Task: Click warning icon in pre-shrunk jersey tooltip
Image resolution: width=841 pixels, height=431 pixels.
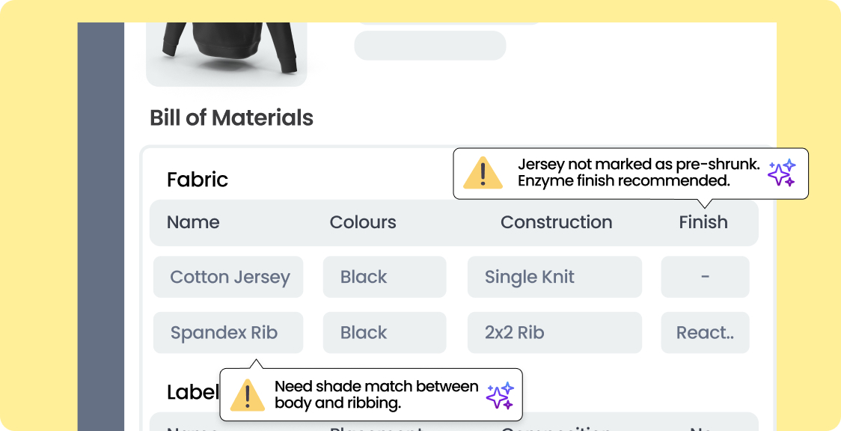Action: pyautogui.click(x=483, y=174)
